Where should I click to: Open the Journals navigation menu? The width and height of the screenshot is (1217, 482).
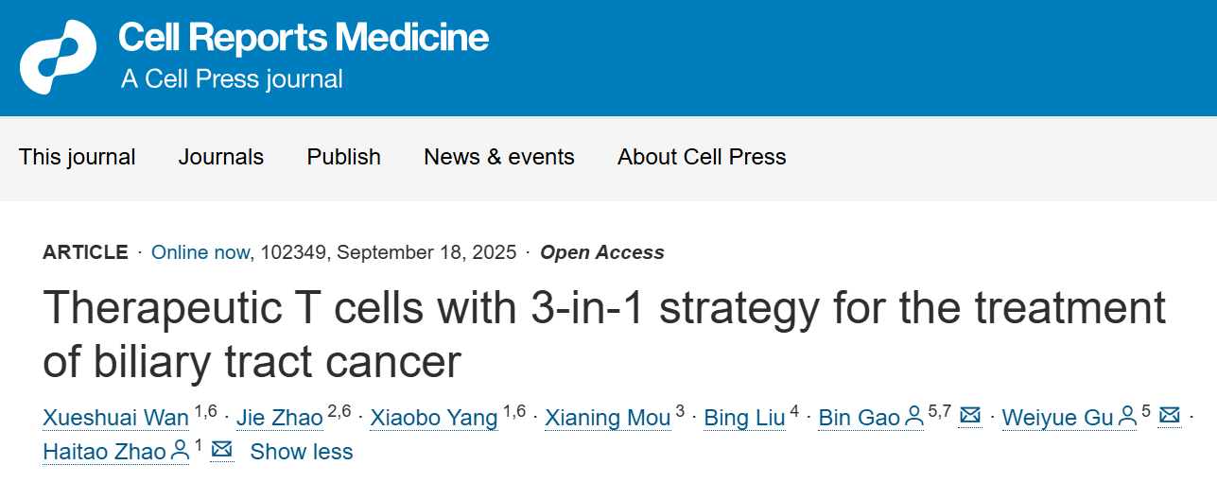(x=221, y=157)
